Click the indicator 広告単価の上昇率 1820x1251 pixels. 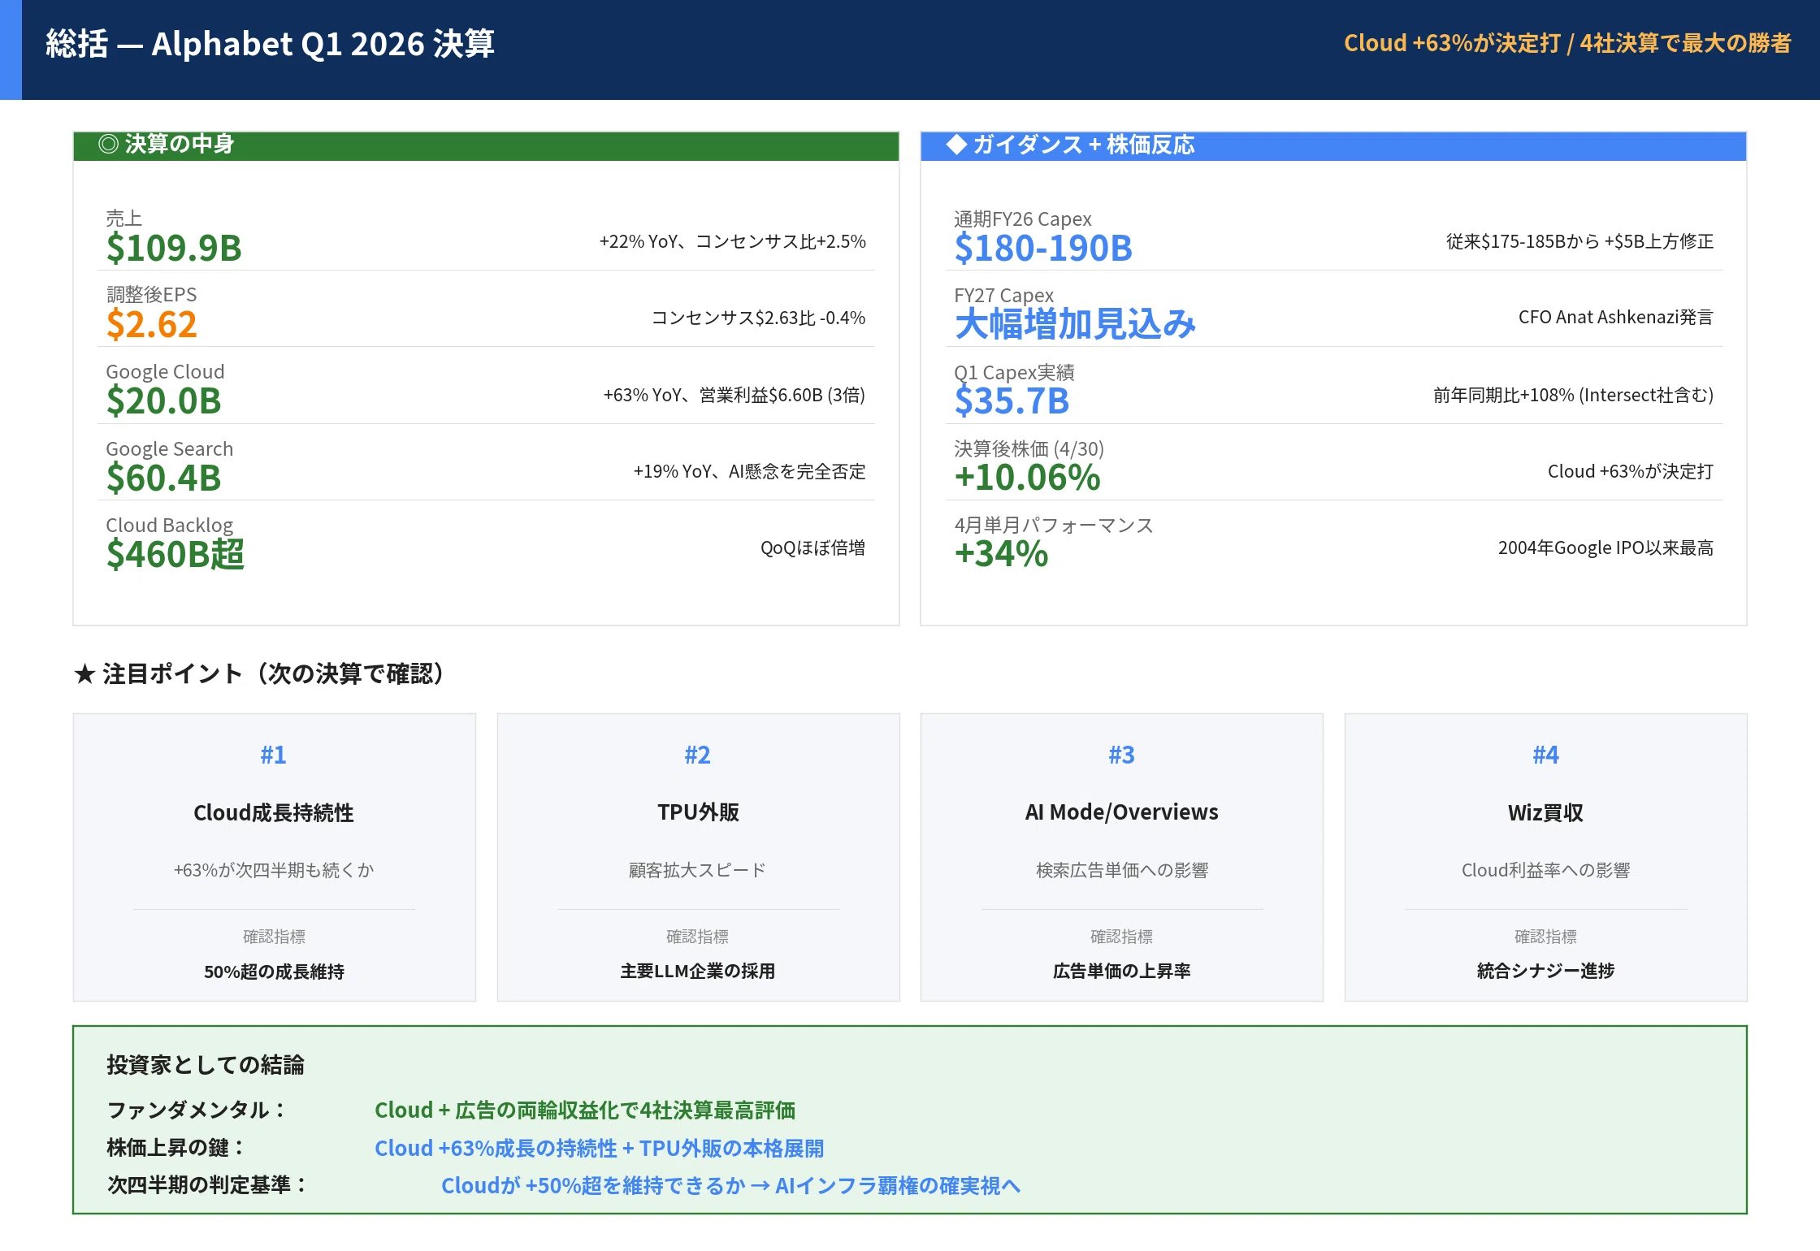(x=1121, y=972)
